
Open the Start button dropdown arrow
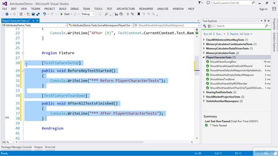(71, 14)
